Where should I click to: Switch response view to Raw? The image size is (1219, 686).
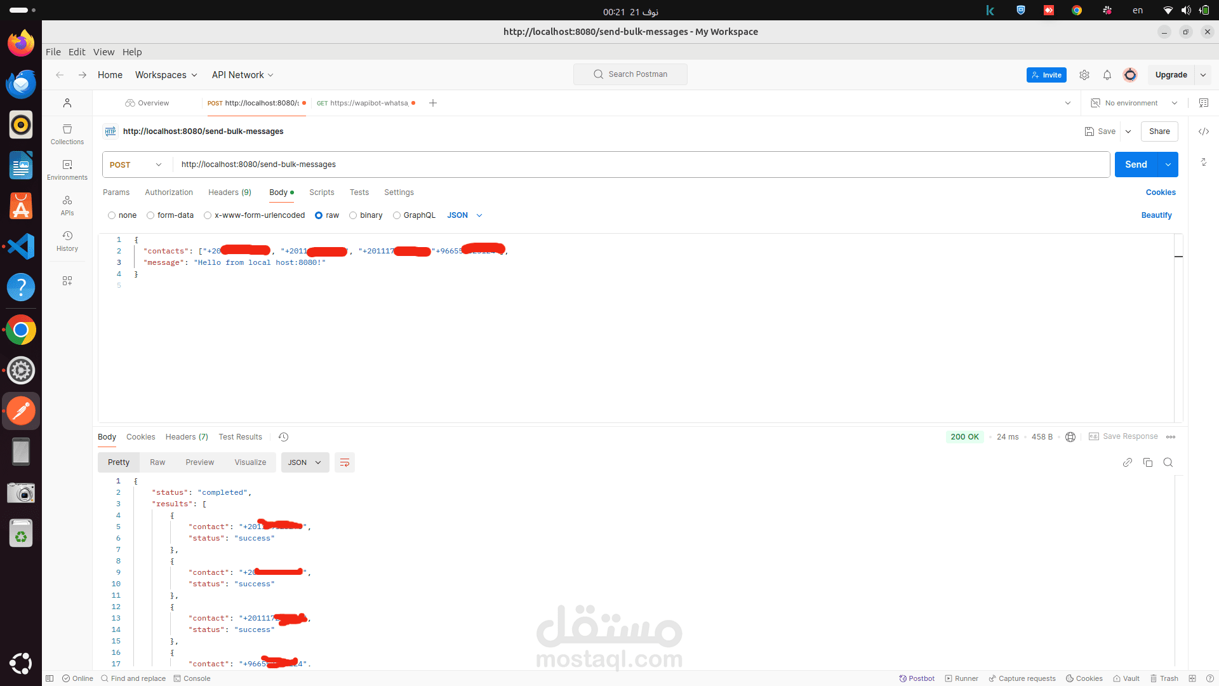pyautogui.click(x=157, y=462)
